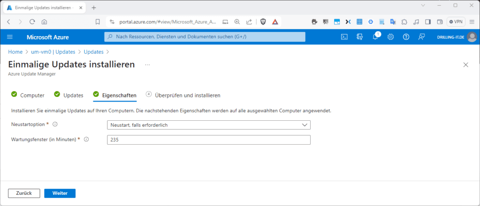
Task: Click the install app icon in address bar
Action: pos(225,22)
